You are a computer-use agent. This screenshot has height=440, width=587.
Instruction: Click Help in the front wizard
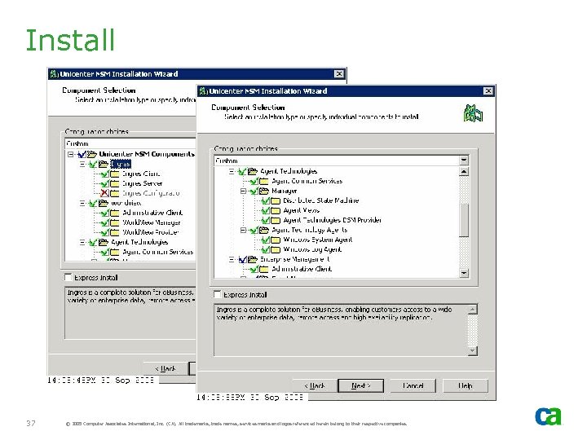tap(466, 385)
